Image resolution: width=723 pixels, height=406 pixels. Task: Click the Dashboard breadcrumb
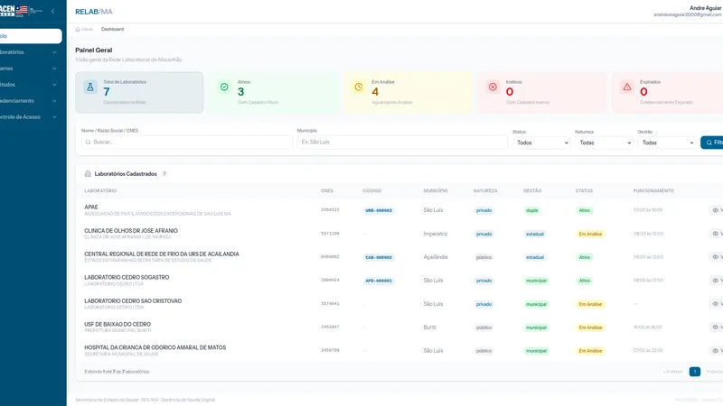(112, 29)
